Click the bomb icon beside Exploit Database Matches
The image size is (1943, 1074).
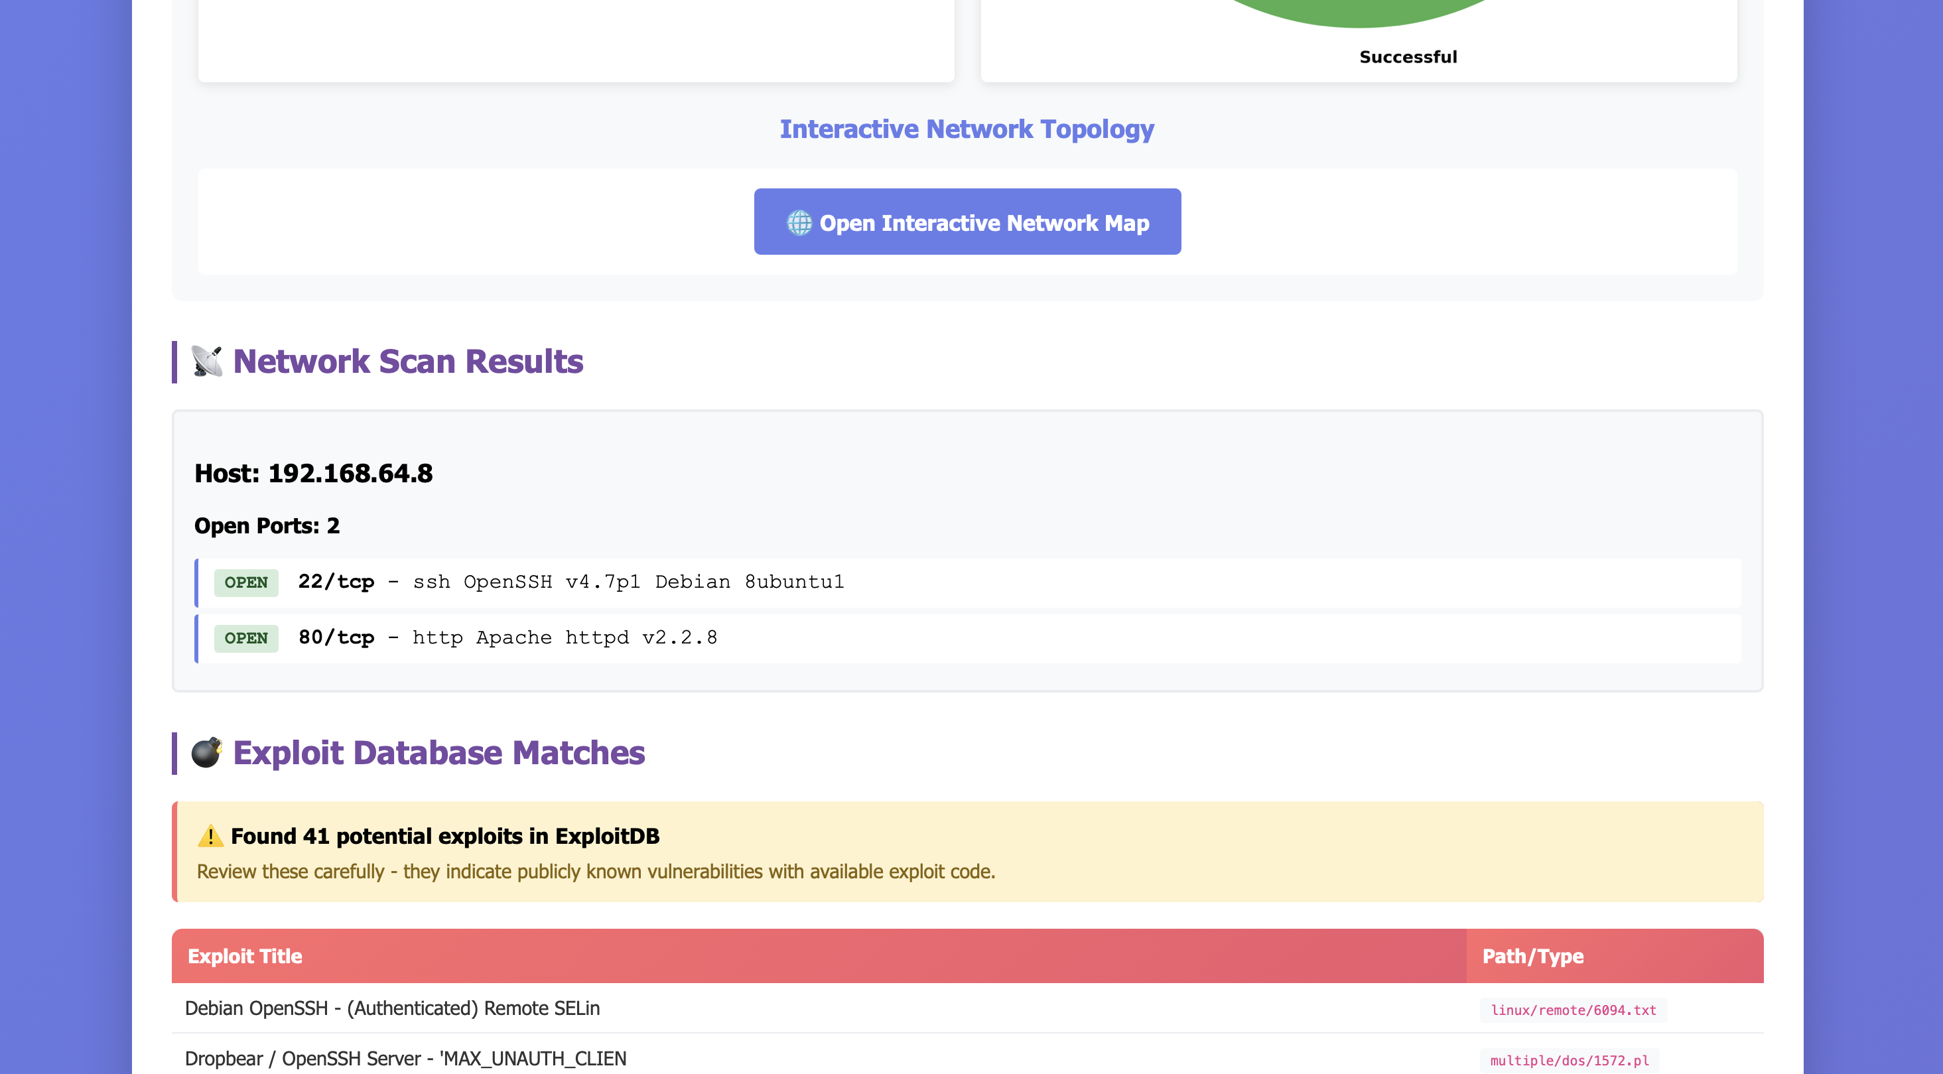tap(206, 753)
